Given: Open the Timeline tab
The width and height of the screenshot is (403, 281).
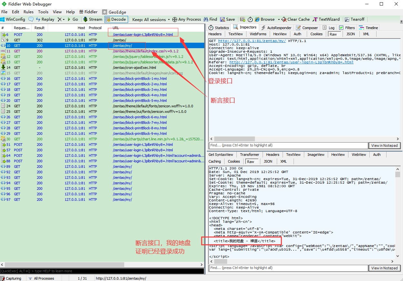Looking at the screenshot, I should [x=368, y=28].
